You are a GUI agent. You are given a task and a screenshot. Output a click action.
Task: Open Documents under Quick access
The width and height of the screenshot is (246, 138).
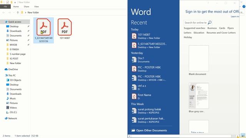(x=15, y=36)
